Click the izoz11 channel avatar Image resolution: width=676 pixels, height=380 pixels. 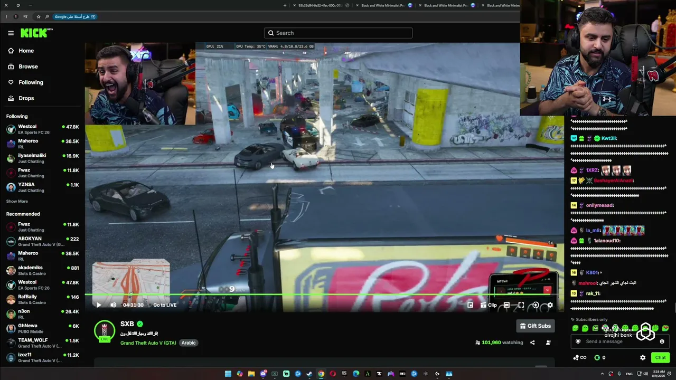tap(11, 357)
